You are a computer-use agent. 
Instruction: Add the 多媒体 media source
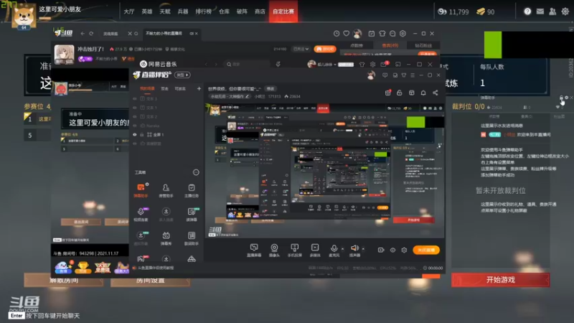pyautogui.click(x=315, y=251)
